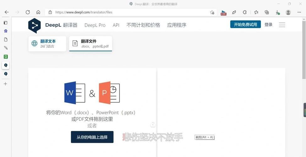Image resolution: width=306 pixels, height=157 pixels.
Task: Open the downloads icon
Action: [277, 13]
